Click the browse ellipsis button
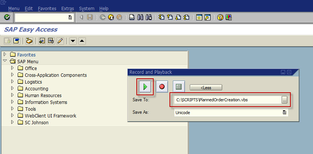Image resolution: width=313 pixels, height=154 pixels. (285, 100)
